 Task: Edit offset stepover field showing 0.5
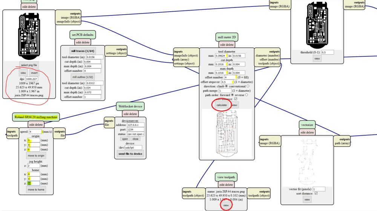[227, 82]
